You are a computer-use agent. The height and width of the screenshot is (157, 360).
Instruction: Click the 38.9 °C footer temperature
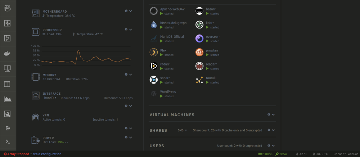pos(320,154)
